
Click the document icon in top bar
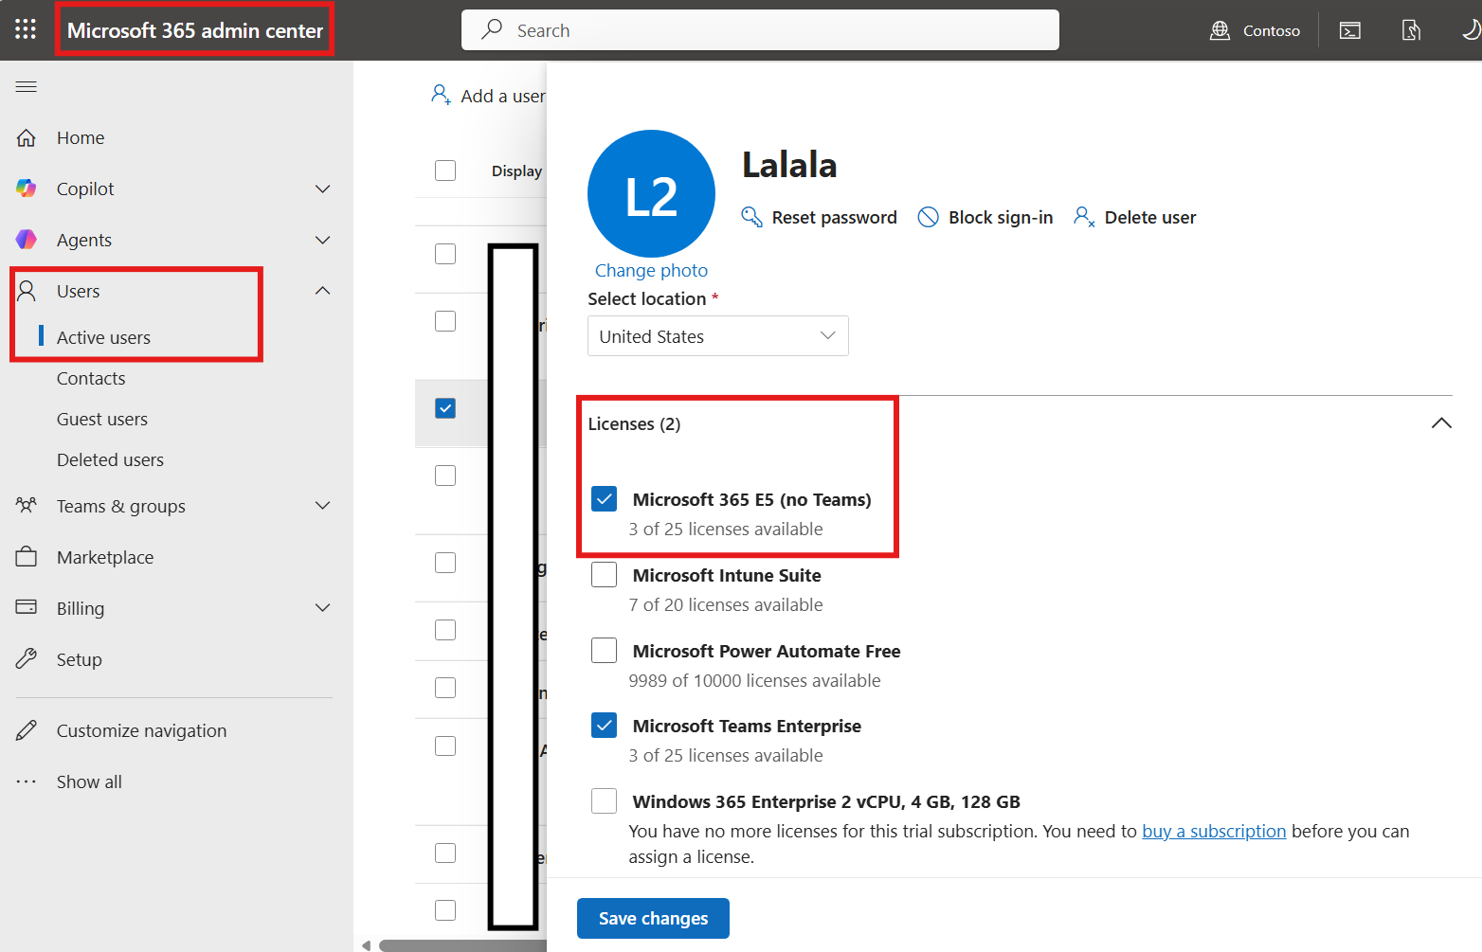pyautogui.click(x=1411, y=30)
